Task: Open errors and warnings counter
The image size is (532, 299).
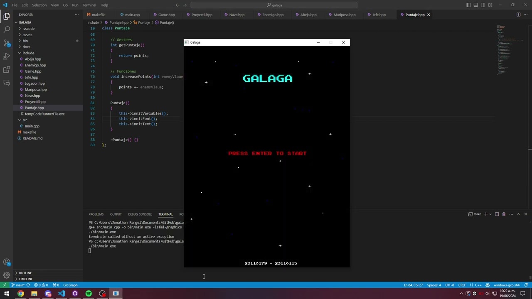Action: (x=41, y=285)
